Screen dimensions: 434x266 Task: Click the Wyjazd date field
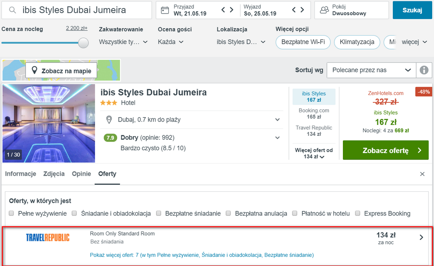tap(260, 10)
